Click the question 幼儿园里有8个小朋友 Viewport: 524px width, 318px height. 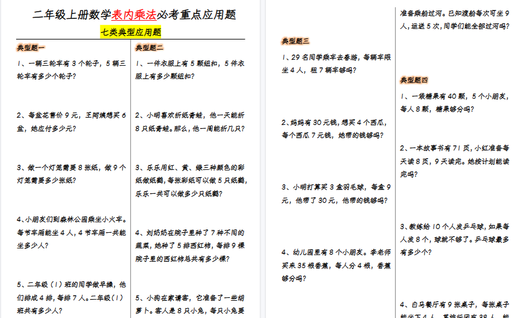click(336, 265)
